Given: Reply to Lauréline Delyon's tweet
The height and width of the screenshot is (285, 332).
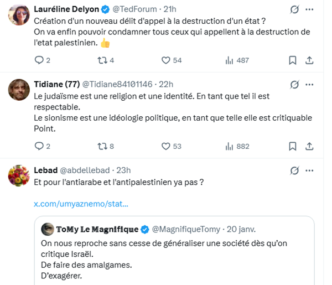Looking at the screenshot, I should point(39,60).
